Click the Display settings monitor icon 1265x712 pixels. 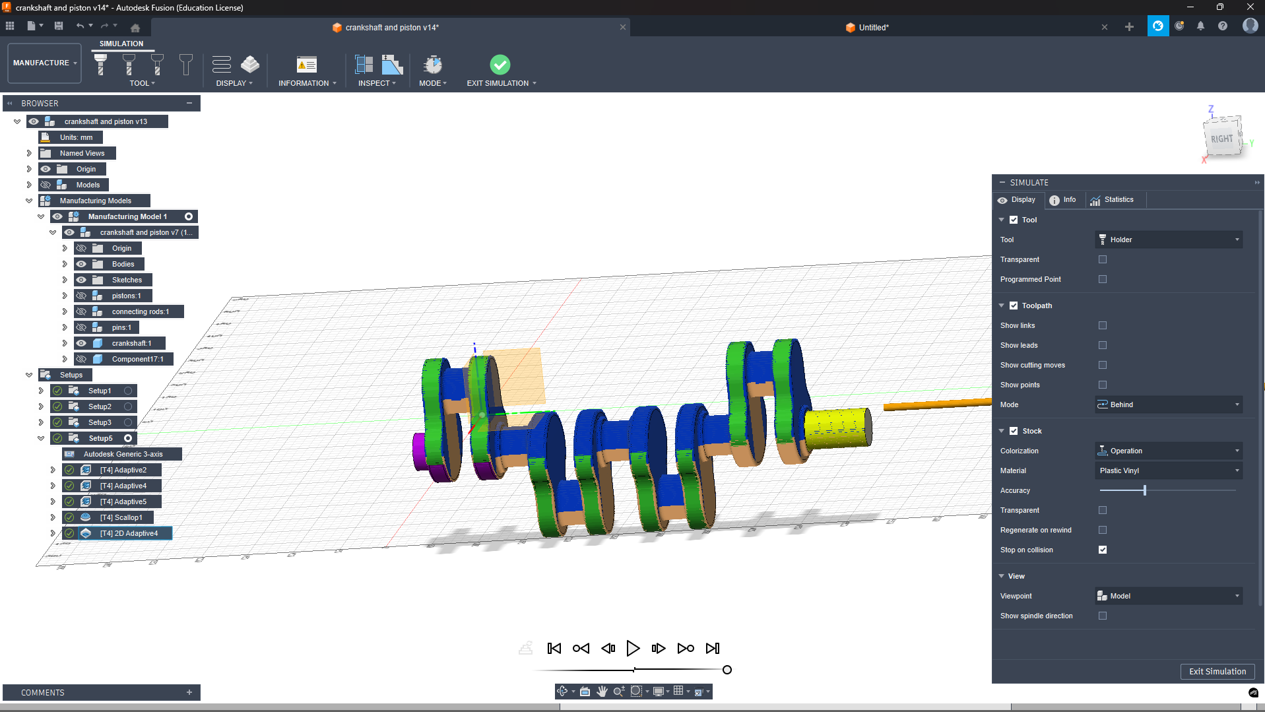658,691
